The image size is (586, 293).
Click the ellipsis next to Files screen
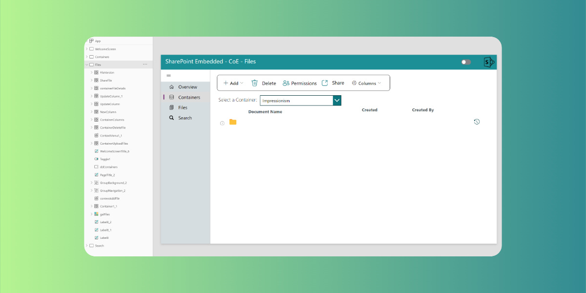[145, 64]
